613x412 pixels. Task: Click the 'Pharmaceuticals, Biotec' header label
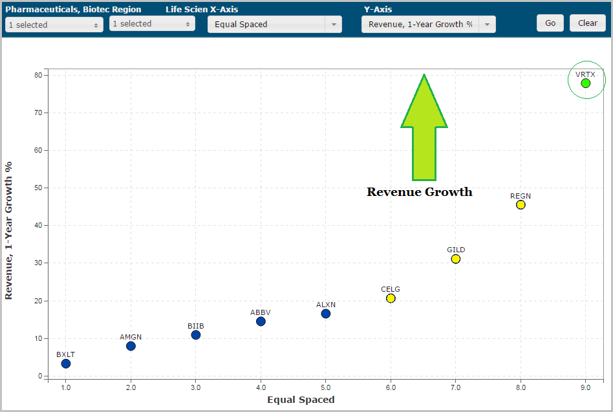point(58,10)
